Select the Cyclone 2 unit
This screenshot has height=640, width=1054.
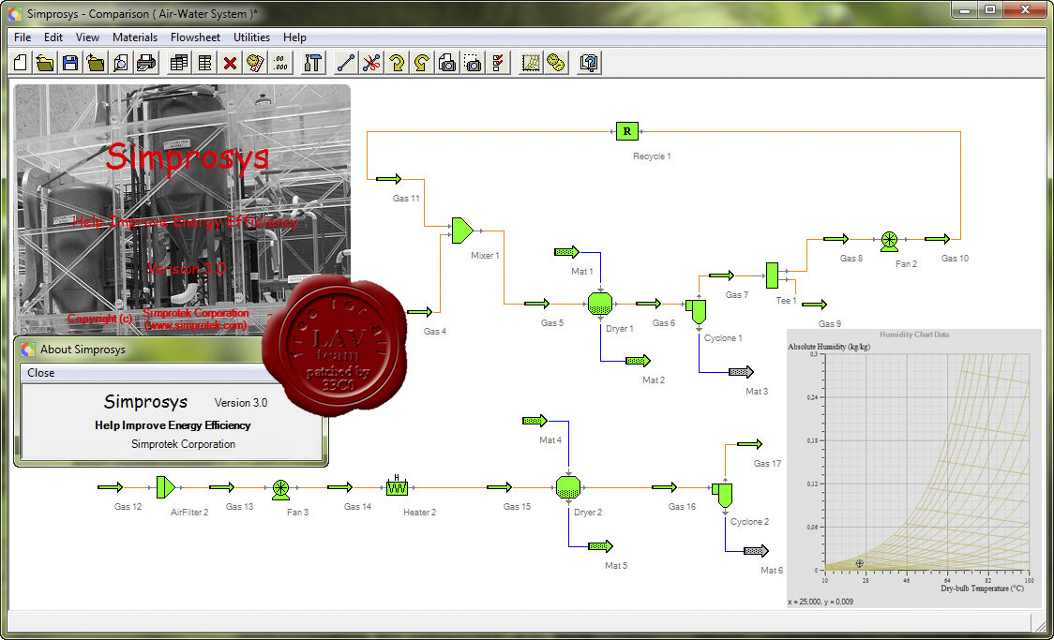(723, 495)
